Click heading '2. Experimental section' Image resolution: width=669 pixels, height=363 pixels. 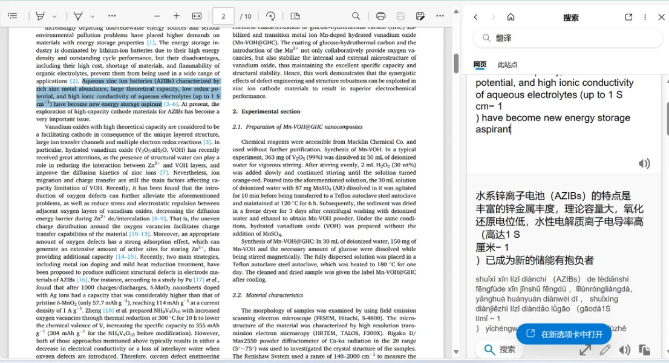point(267,111)
